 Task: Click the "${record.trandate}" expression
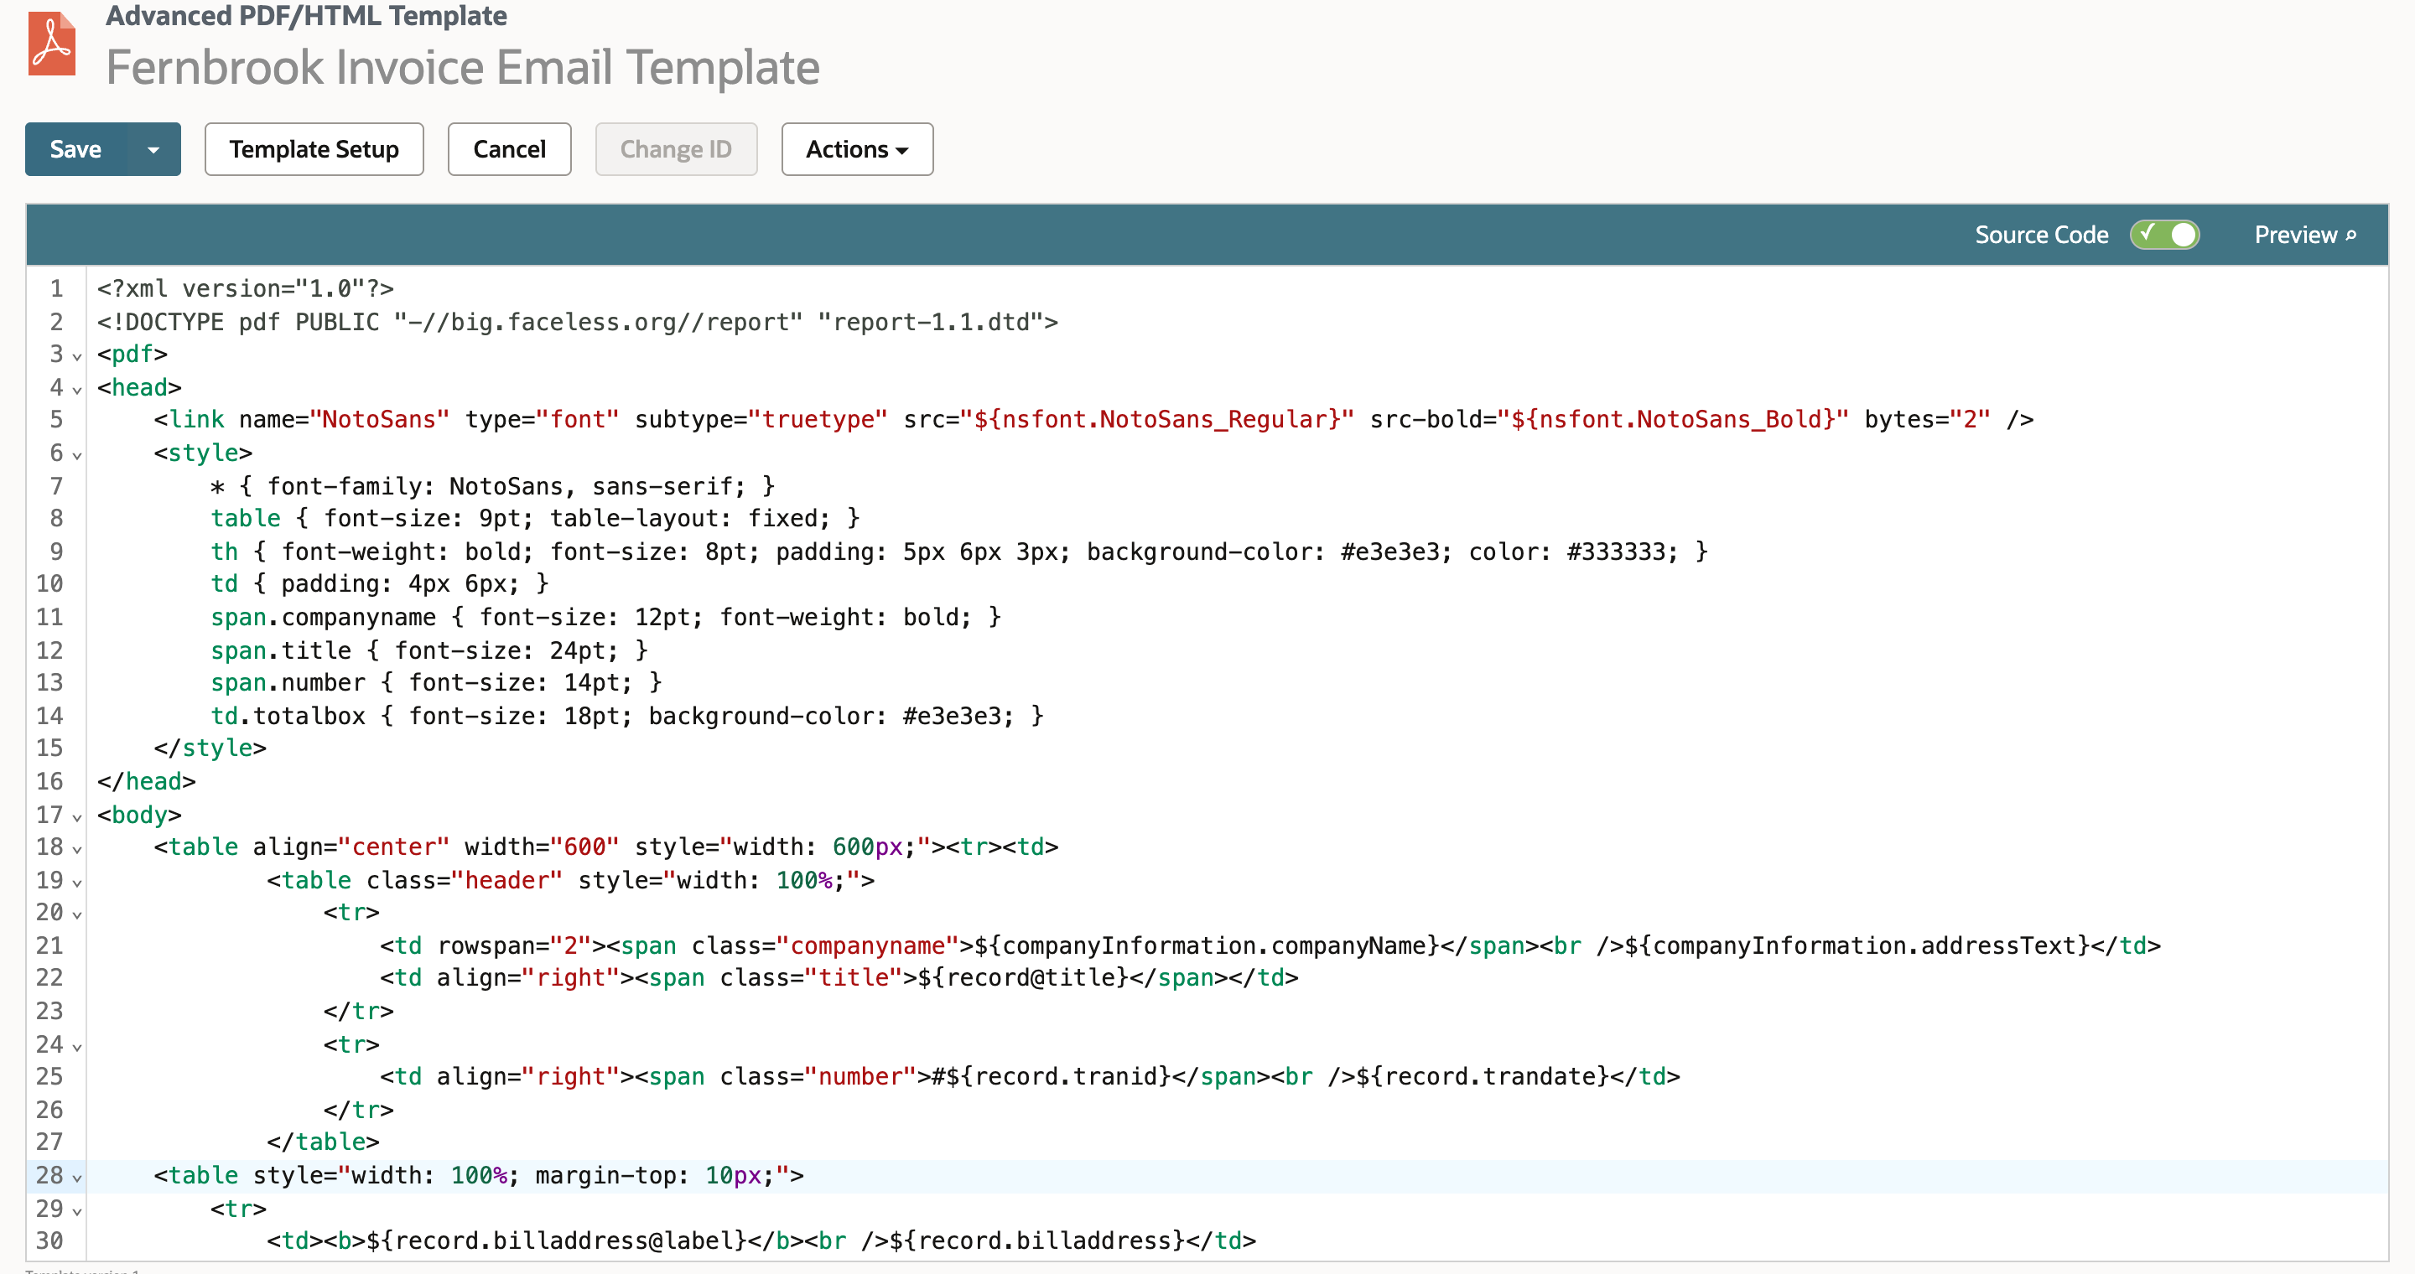tap(1483, 1076)
